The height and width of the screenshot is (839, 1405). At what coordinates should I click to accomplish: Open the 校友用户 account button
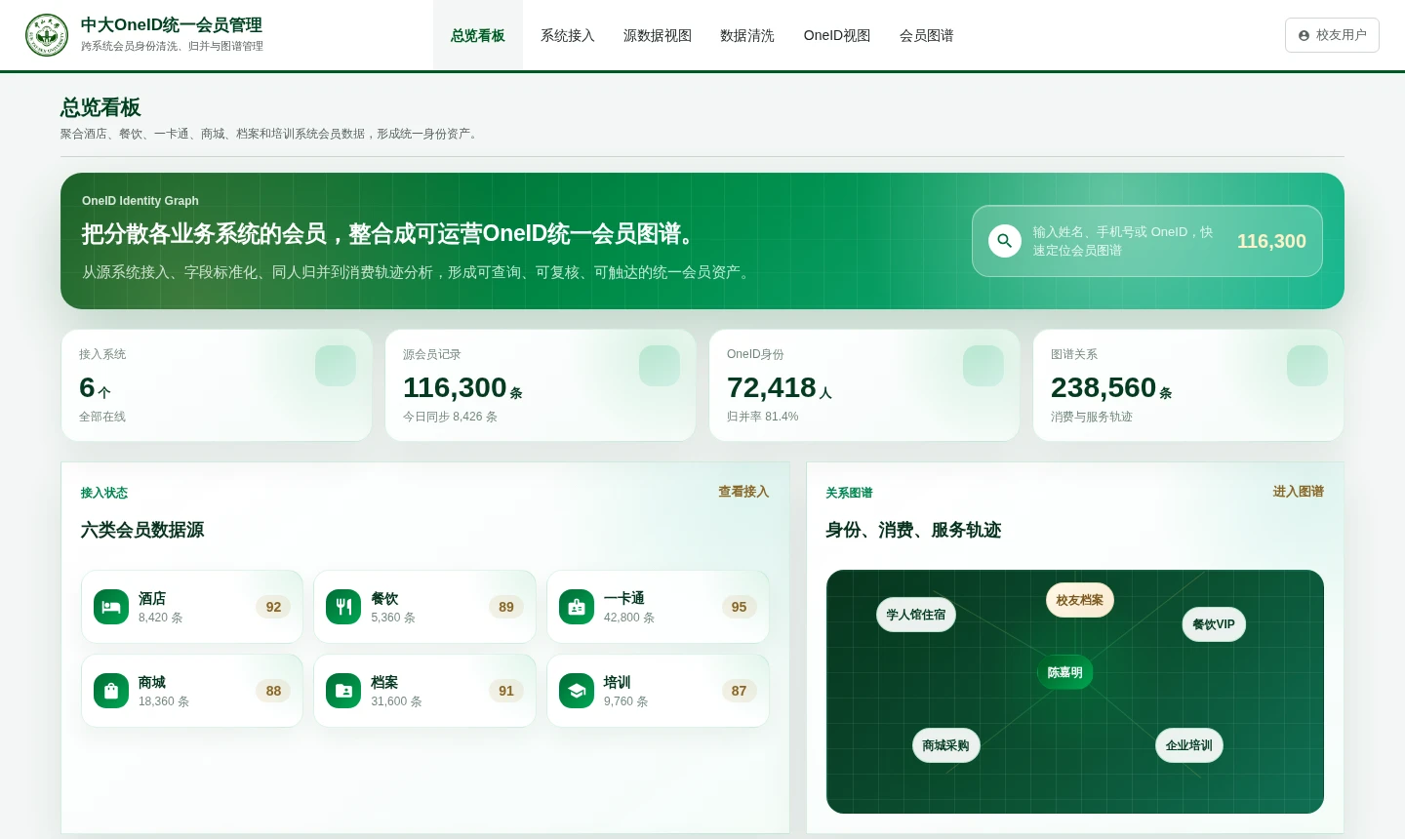click(x=1332, y=35)
